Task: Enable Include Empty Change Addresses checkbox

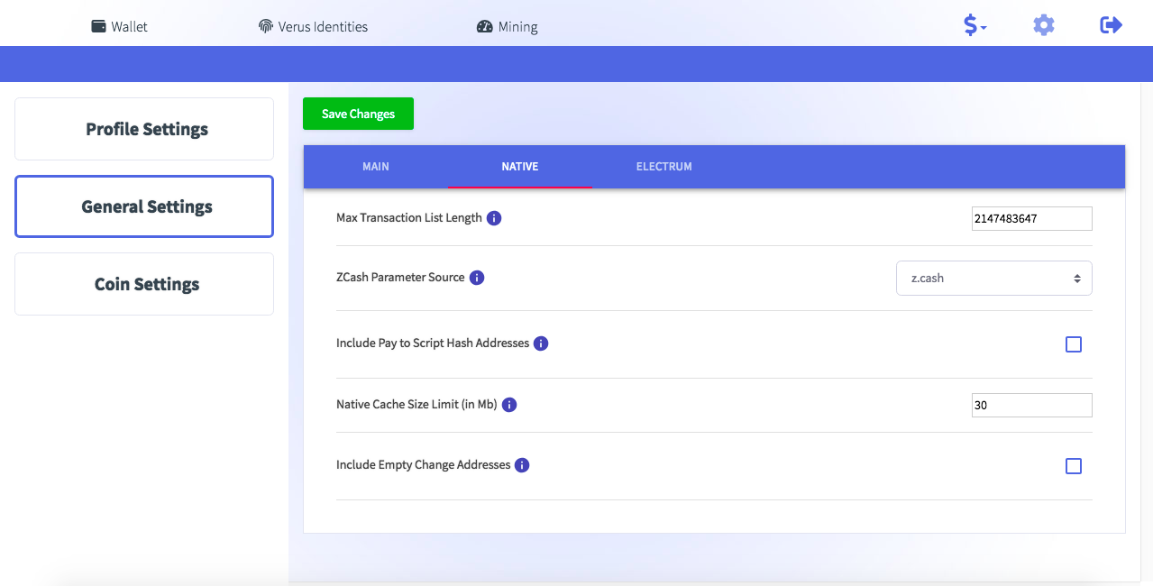Action: [x=1074, y=466]
